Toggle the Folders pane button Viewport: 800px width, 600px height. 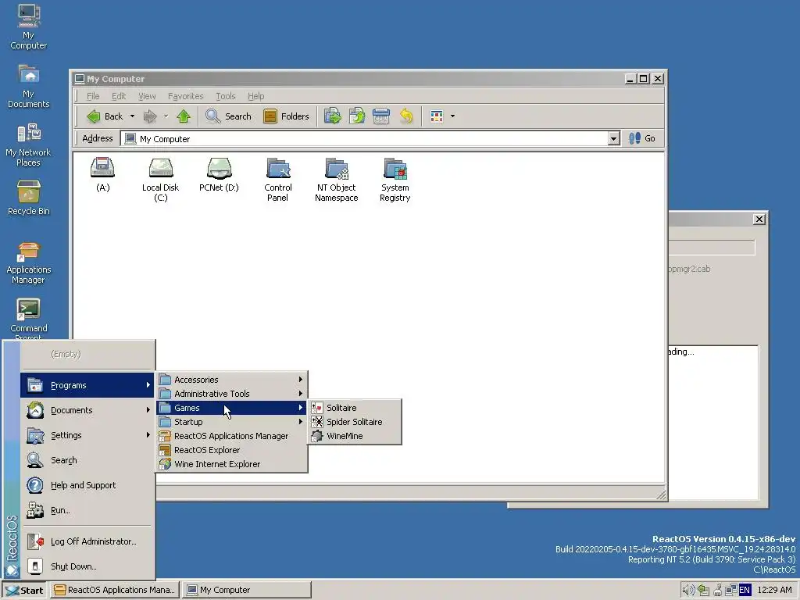286,116
